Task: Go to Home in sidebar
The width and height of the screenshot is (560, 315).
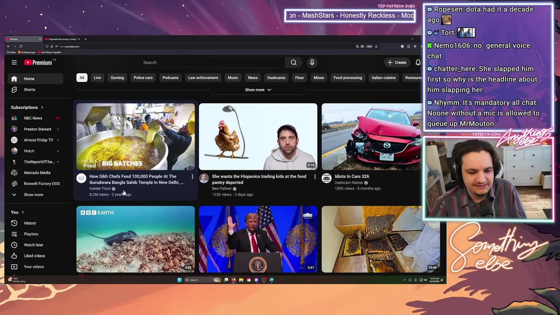Action: [35, 79]
